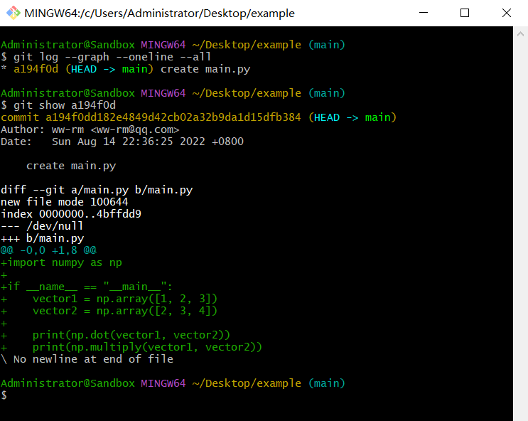The width and height of the screenshot is (528, 421).
Task: Click the 'vector2 = np.array([2, 3, 4])' line
Action: 125,311
